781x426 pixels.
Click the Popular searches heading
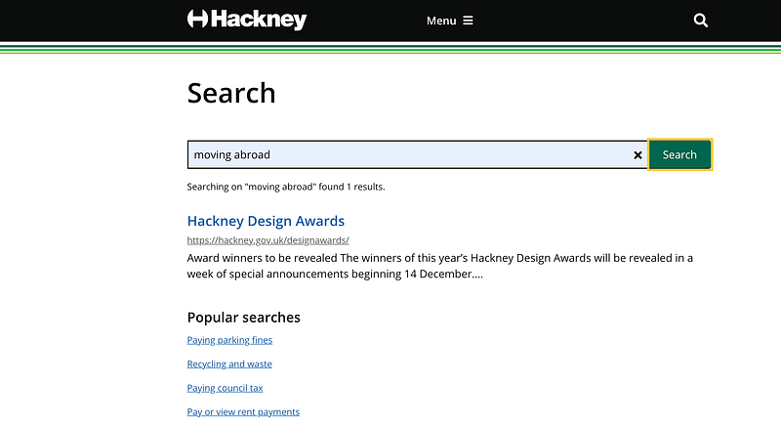[243, 318]
